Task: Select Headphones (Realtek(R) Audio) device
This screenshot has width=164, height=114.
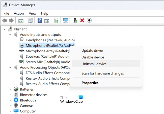Action: coord(50,40)
